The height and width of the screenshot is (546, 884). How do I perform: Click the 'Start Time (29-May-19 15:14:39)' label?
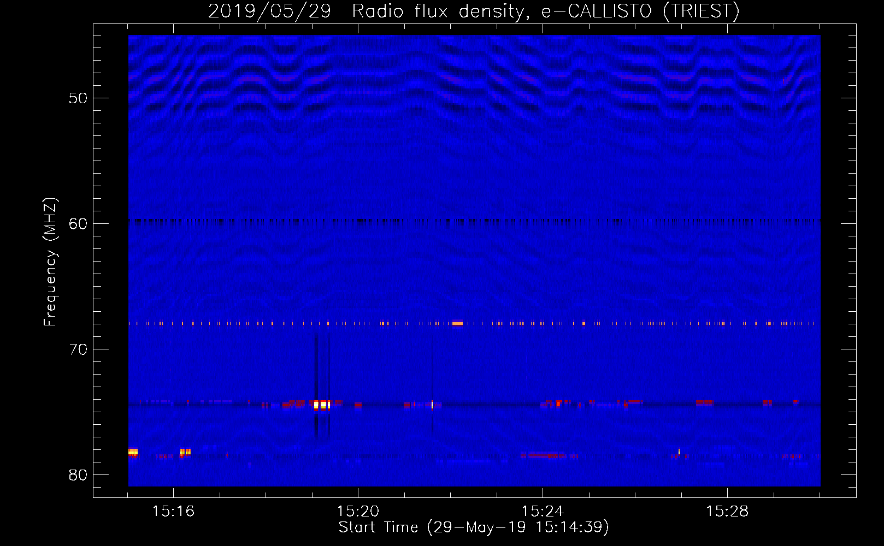click(474, 527)
